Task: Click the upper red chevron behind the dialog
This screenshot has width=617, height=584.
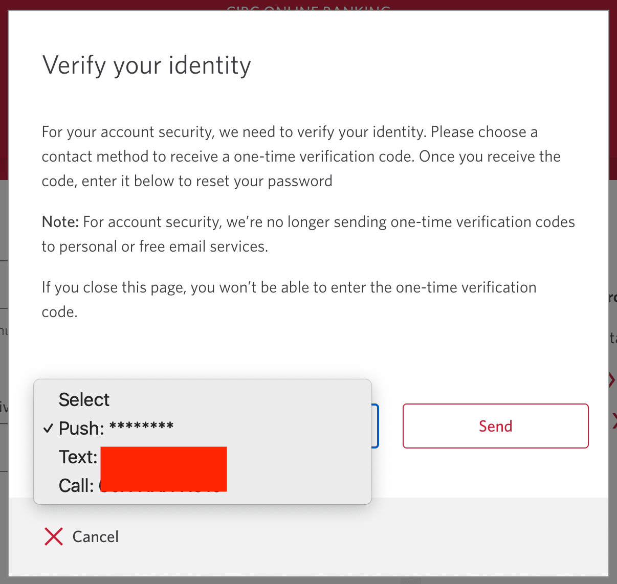Action: pyautogui.click(x=612, y=380)
